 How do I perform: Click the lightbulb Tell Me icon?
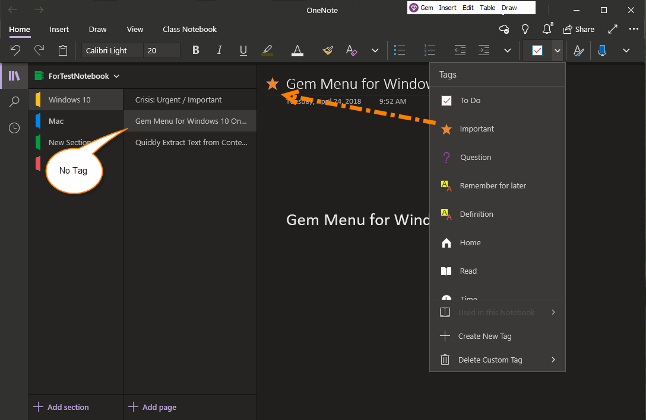point(525,29)
